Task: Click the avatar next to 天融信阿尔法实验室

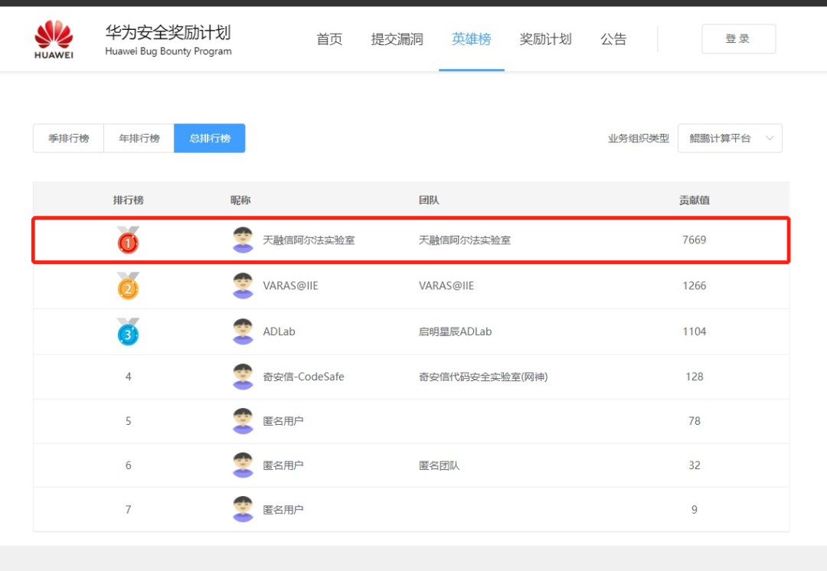Action: [243, 240]
